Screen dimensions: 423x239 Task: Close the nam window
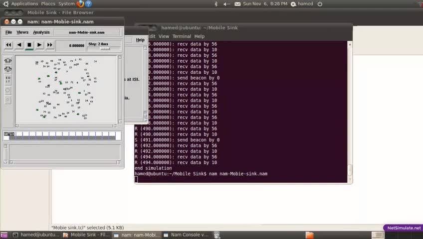pos(7,21)
